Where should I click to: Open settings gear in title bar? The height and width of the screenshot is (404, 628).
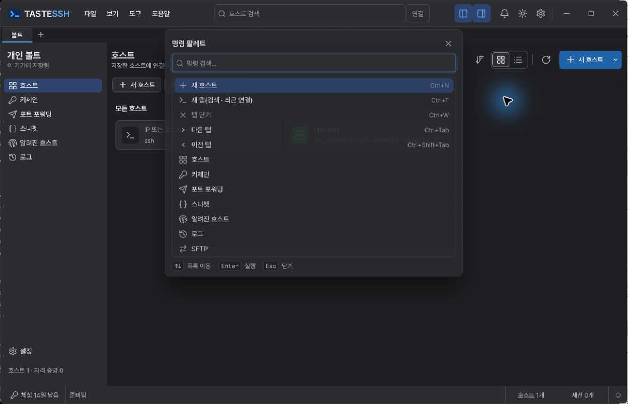541,14
